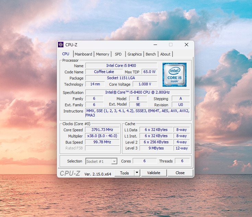The height and width of the screenshot is (217, 252).
Task: Go to the Graphics tab
Action: click(x=135, y=54)
